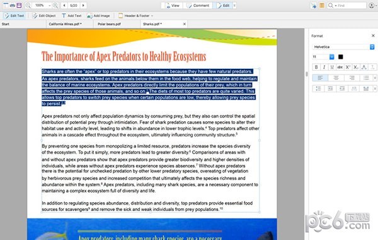Click the highlighted first paragraph
This screenshot has height=240, width=378.
(x=149, y=88)
